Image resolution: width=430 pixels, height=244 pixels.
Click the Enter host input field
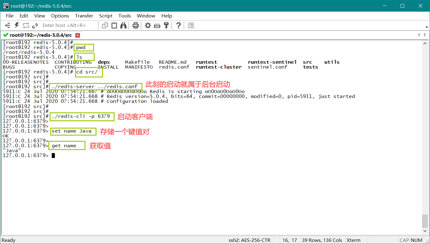68,25
